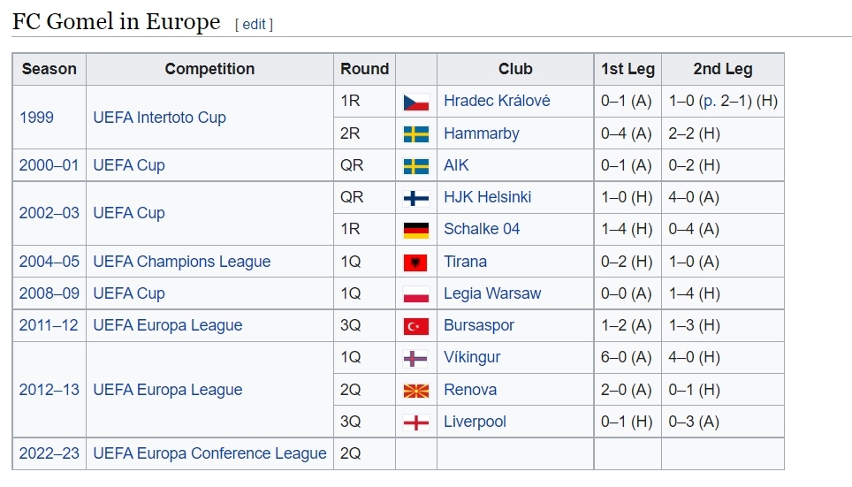Click the German flag next to Schalke 04
This screenshot has height=487, width=852.
(416, 230)
